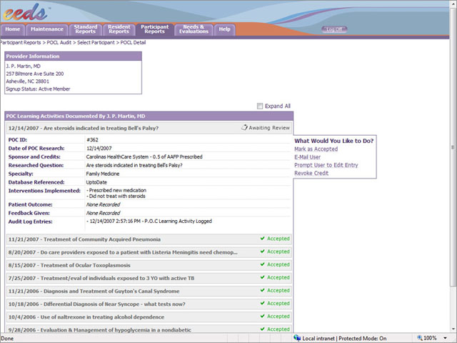Viewport: 457px width, 343px height.
Task: Open the zoom level dropdown arrow
Action: tap(445, 338)
